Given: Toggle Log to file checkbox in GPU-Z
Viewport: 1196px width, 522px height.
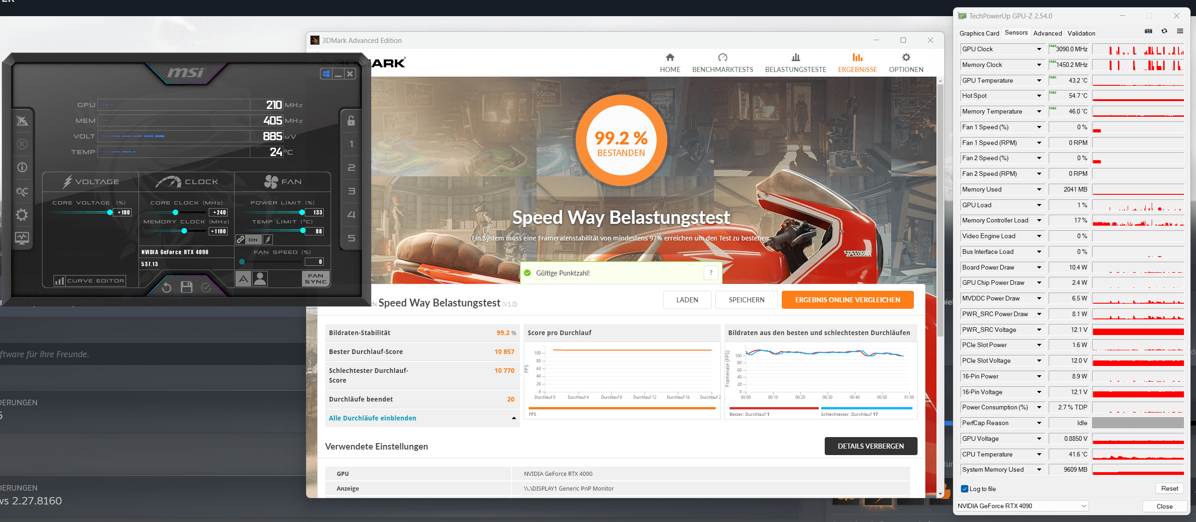Looking at the screenshot, I should coord(965,489).
